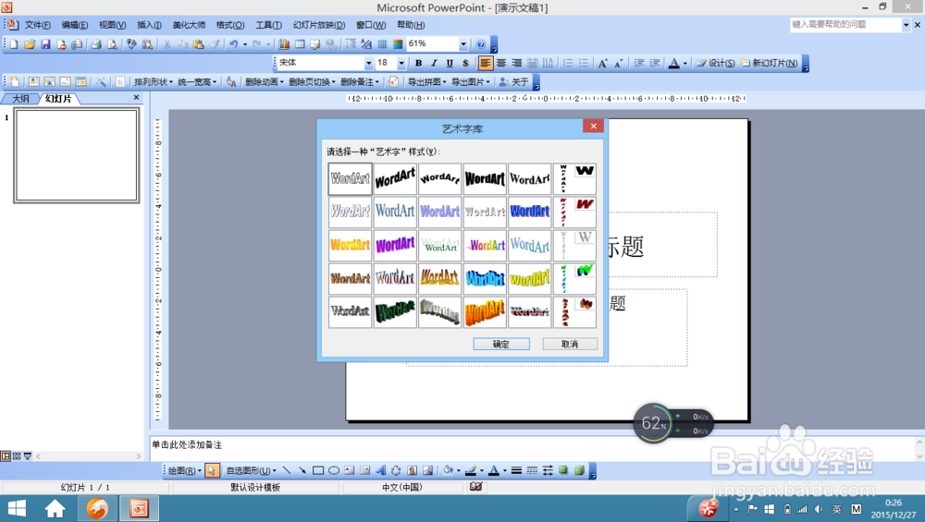Toggle left text alignment

(485, 63)
